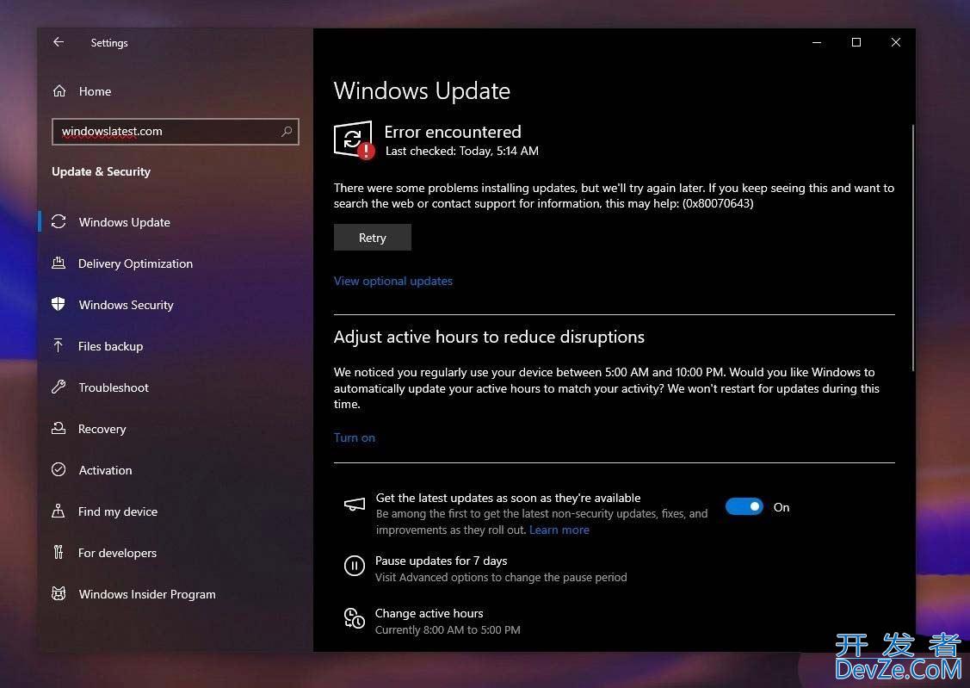Image resolution: width=970 pixels, height=688 pixels.
Task: Click the Windows Update sync icon in sidebar
Action: (x=59, y=221)
